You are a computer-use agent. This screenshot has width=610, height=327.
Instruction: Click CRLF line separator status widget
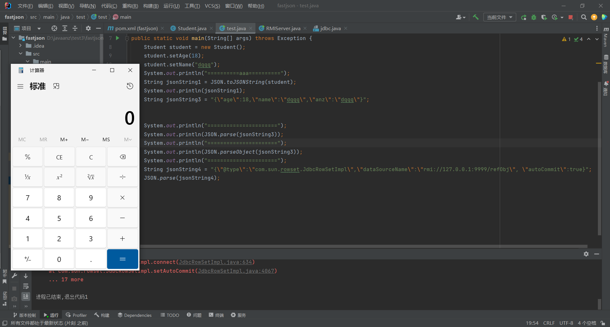pos(549,323)
